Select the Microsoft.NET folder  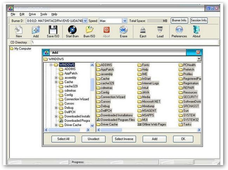[149, 101]
